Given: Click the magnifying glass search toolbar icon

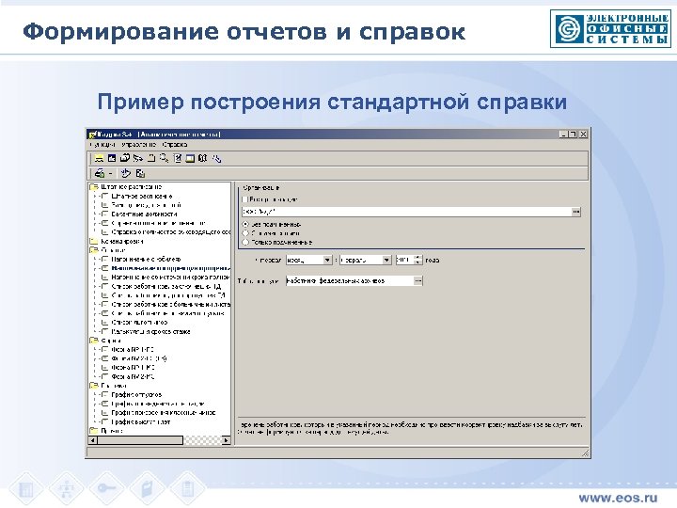Looking at the screenshot, I should point(164,158).
